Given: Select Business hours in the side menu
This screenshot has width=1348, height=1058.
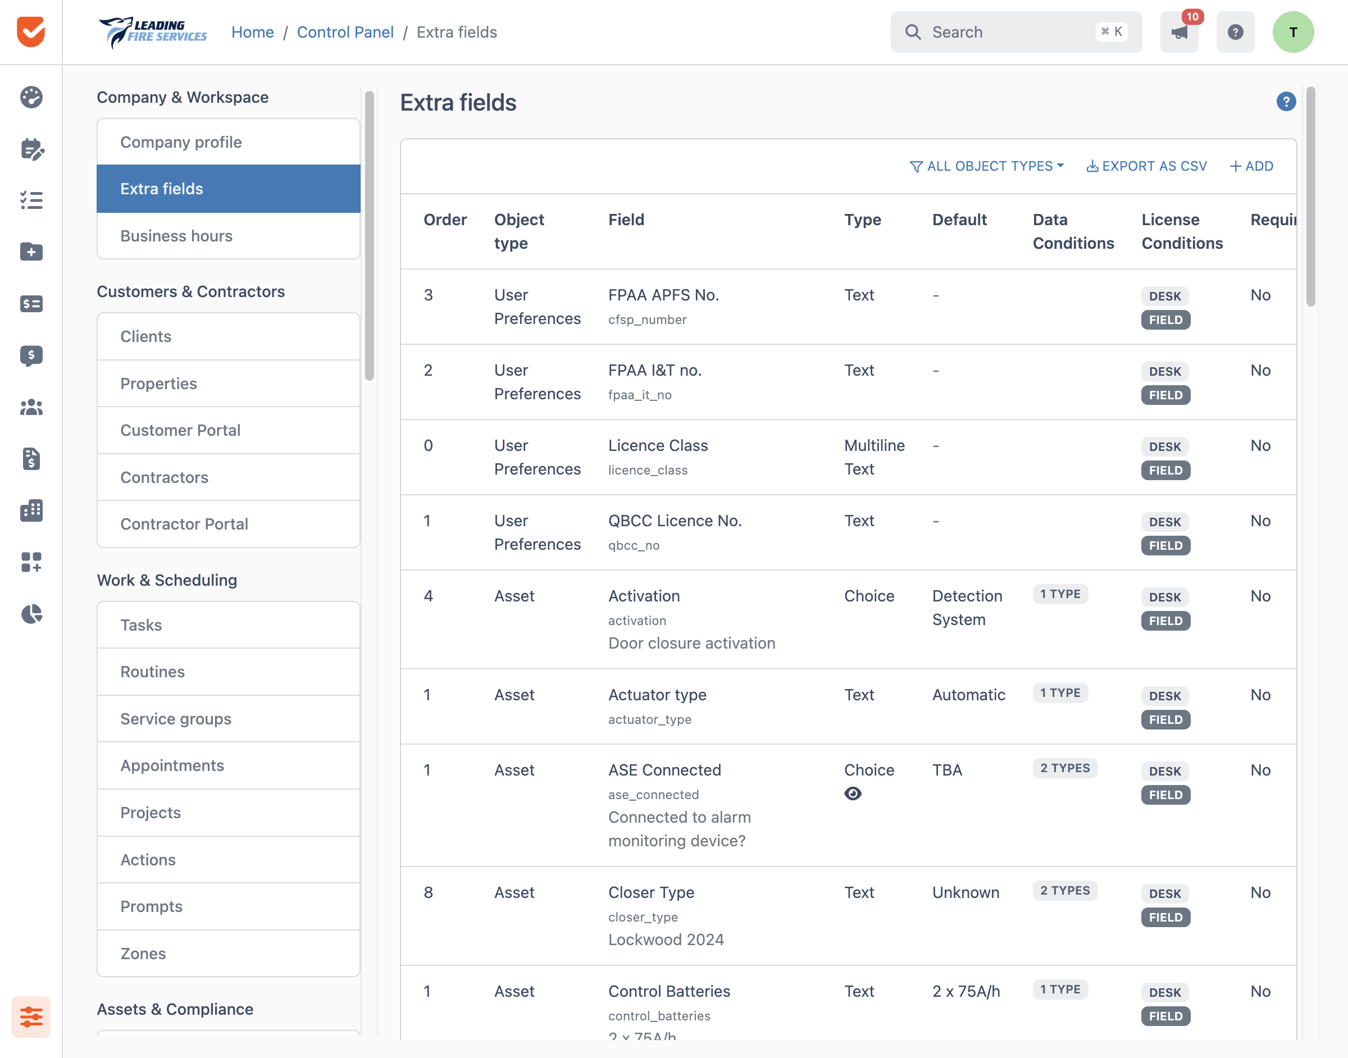Looking at the screenshot, I should tap(229, 236).
